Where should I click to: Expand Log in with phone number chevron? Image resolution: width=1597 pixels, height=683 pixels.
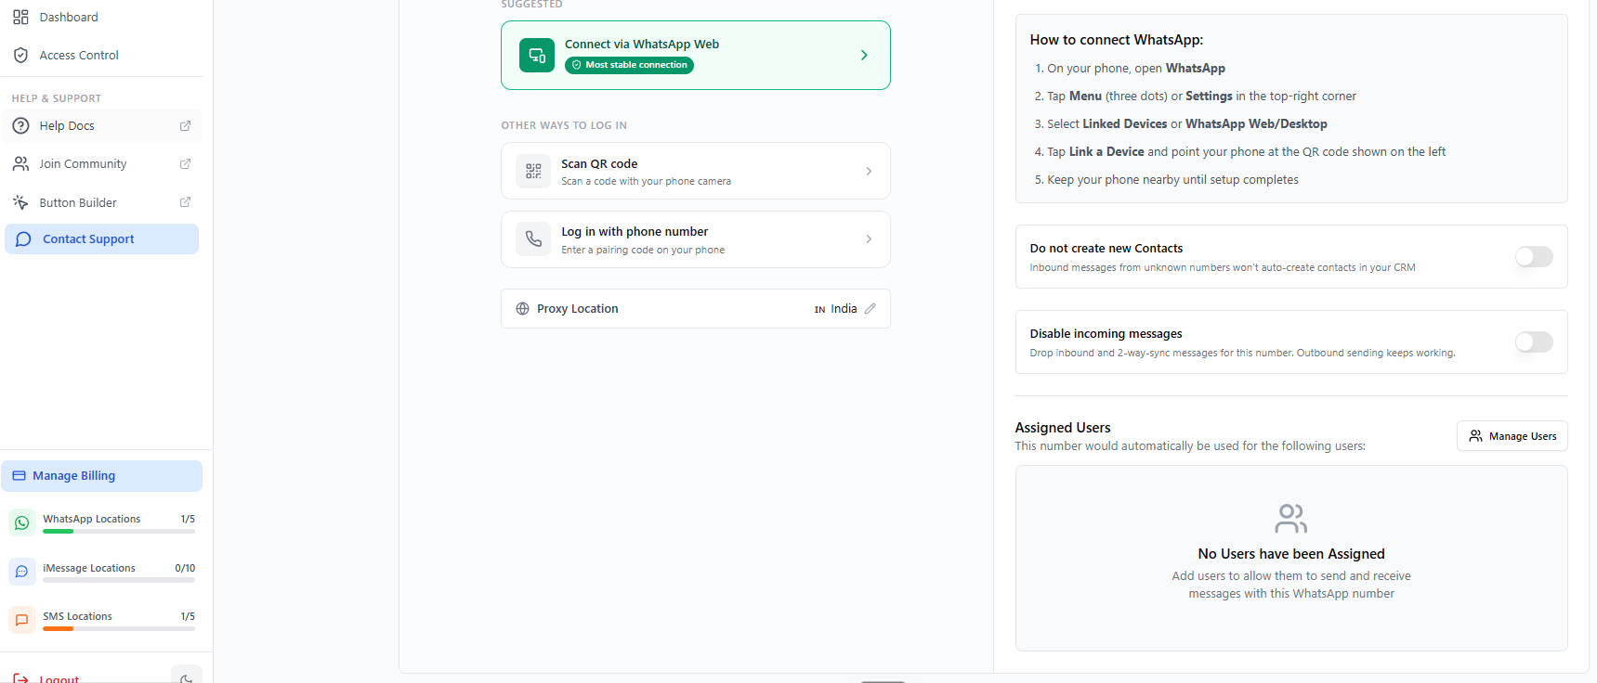click(x=869, y=239)
